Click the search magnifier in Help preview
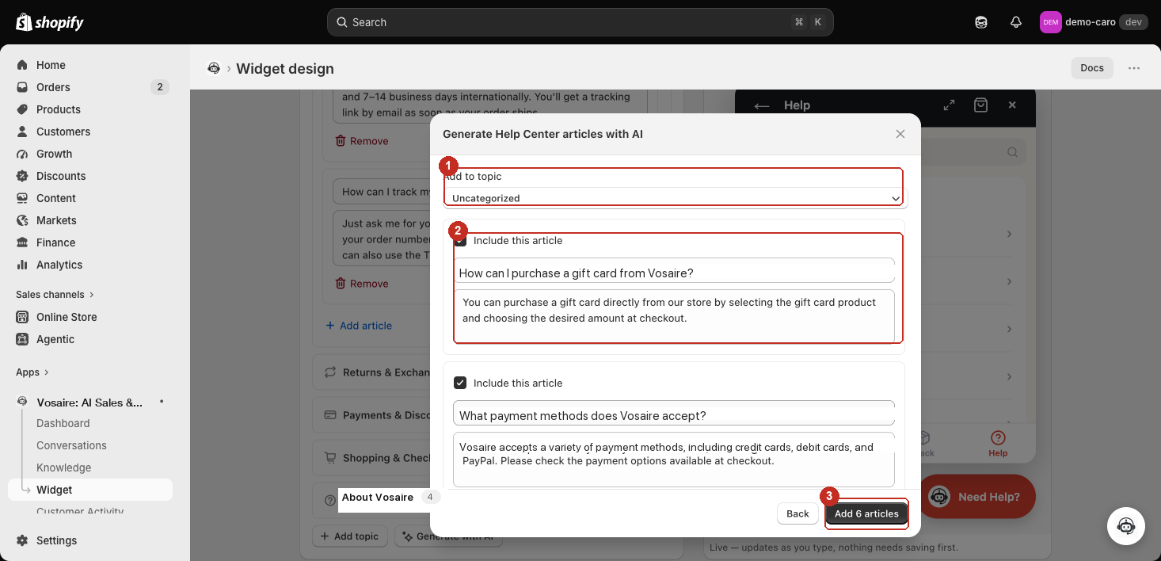Viewport: 1161px width, 561px height. click(1012, 152)
